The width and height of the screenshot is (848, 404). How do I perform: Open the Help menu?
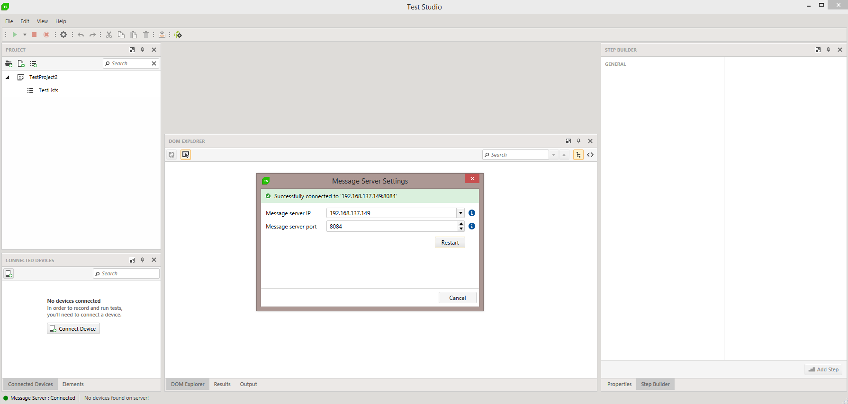pyautogui.click(x=61, y=21)
